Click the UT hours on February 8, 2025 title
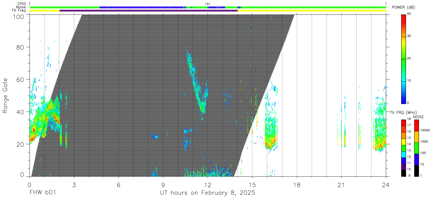This screenshot has height=200, width=434. 208,193
